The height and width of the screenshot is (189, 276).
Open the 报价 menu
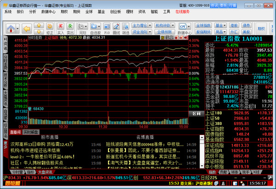[x=20, y=12]
